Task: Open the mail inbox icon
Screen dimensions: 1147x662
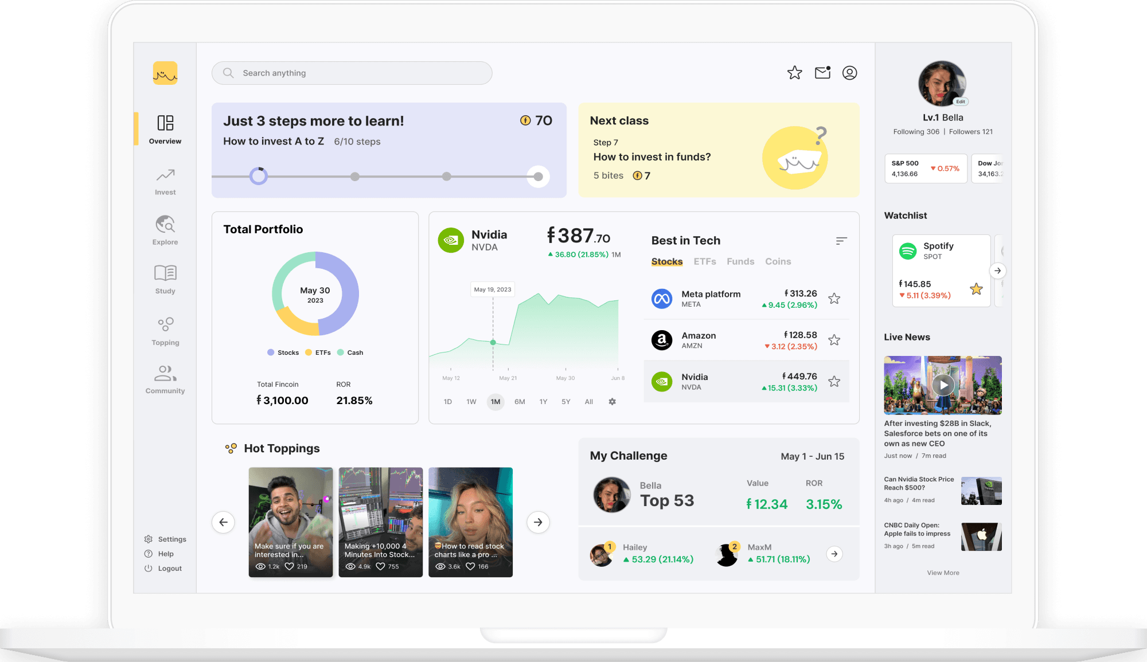Action: click(822, 73)
